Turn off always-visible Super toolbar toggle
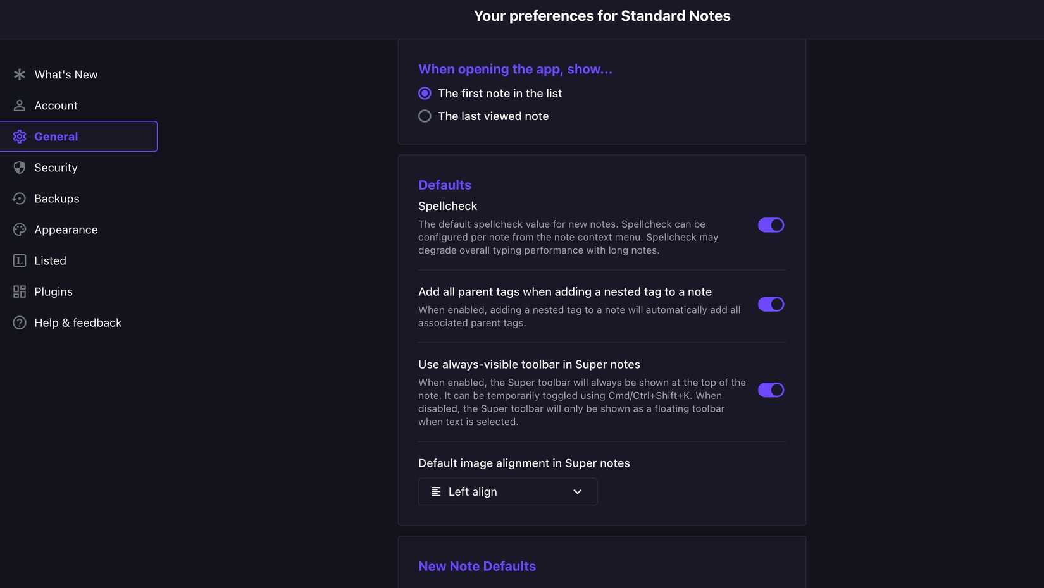The image size is (1044, 588). (x=771, y=390)
